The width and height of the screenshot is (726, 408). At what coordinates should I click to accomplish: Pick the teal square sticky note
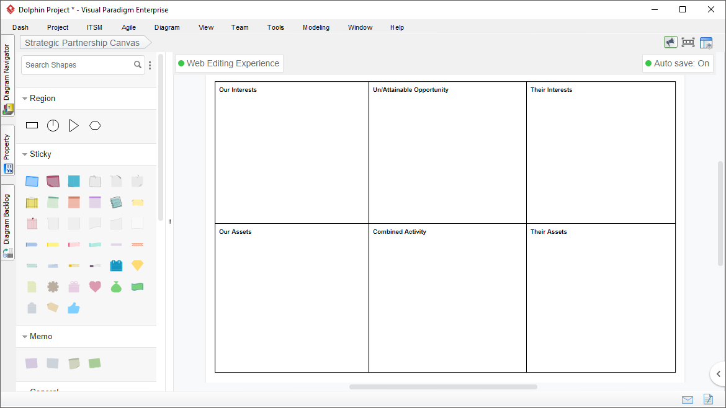(x=74, y=181)
